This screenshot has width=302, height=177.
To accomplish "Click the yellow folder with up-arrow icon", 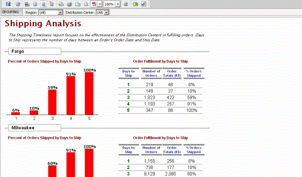I will pos(135,4).
